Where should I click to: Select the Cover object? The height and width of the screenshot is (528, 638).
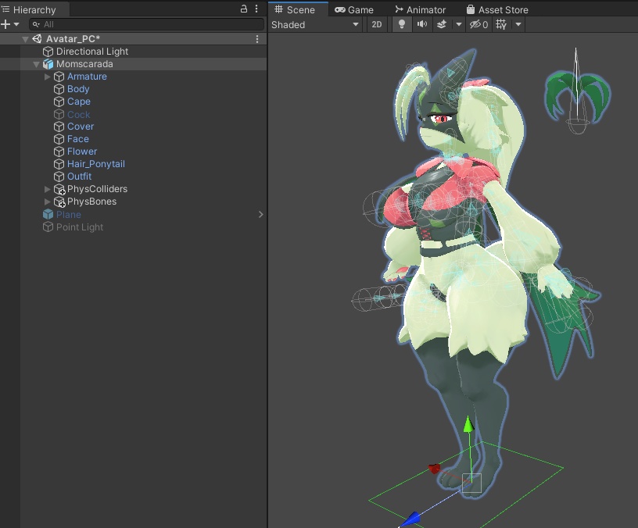[81, 127]
